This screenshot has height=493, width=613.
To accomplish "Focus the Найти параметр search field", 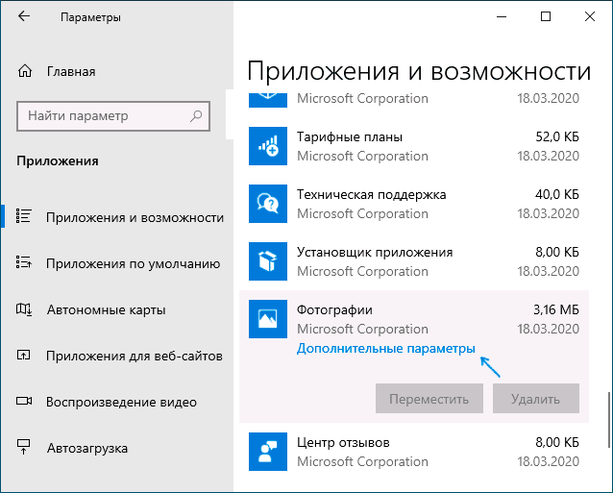I will pos(113,116).
